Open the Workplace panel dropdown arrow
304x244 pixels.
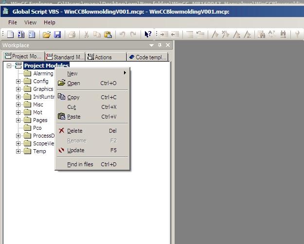point(152,45)
